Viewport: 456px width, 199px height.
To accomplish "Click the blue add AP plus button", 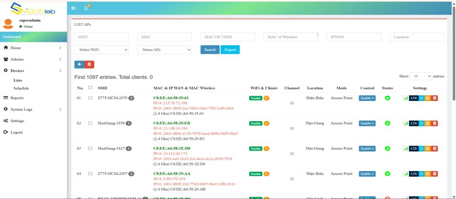I will 79,64.
